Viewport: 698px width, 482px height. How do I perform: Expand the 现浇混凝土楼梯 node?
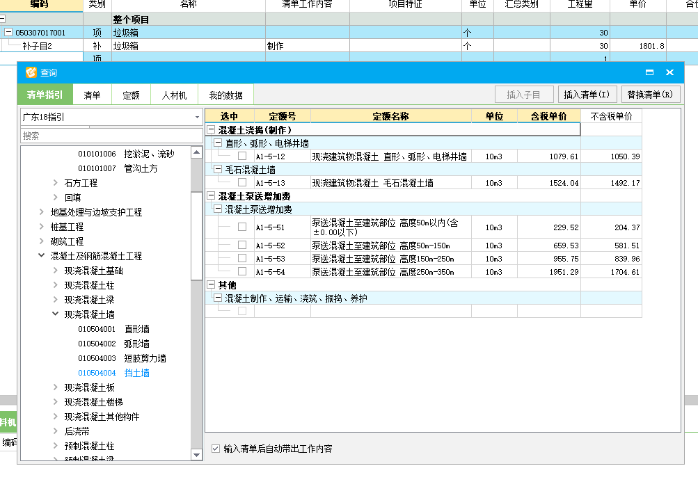point(55,402)
